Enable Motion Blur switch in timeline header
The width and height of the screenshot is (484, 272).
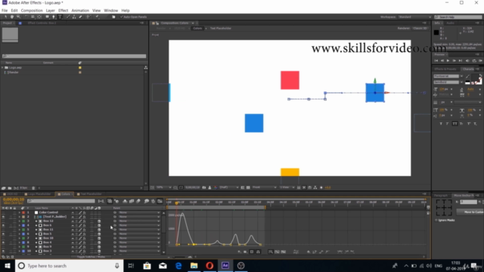coord(138,201)
